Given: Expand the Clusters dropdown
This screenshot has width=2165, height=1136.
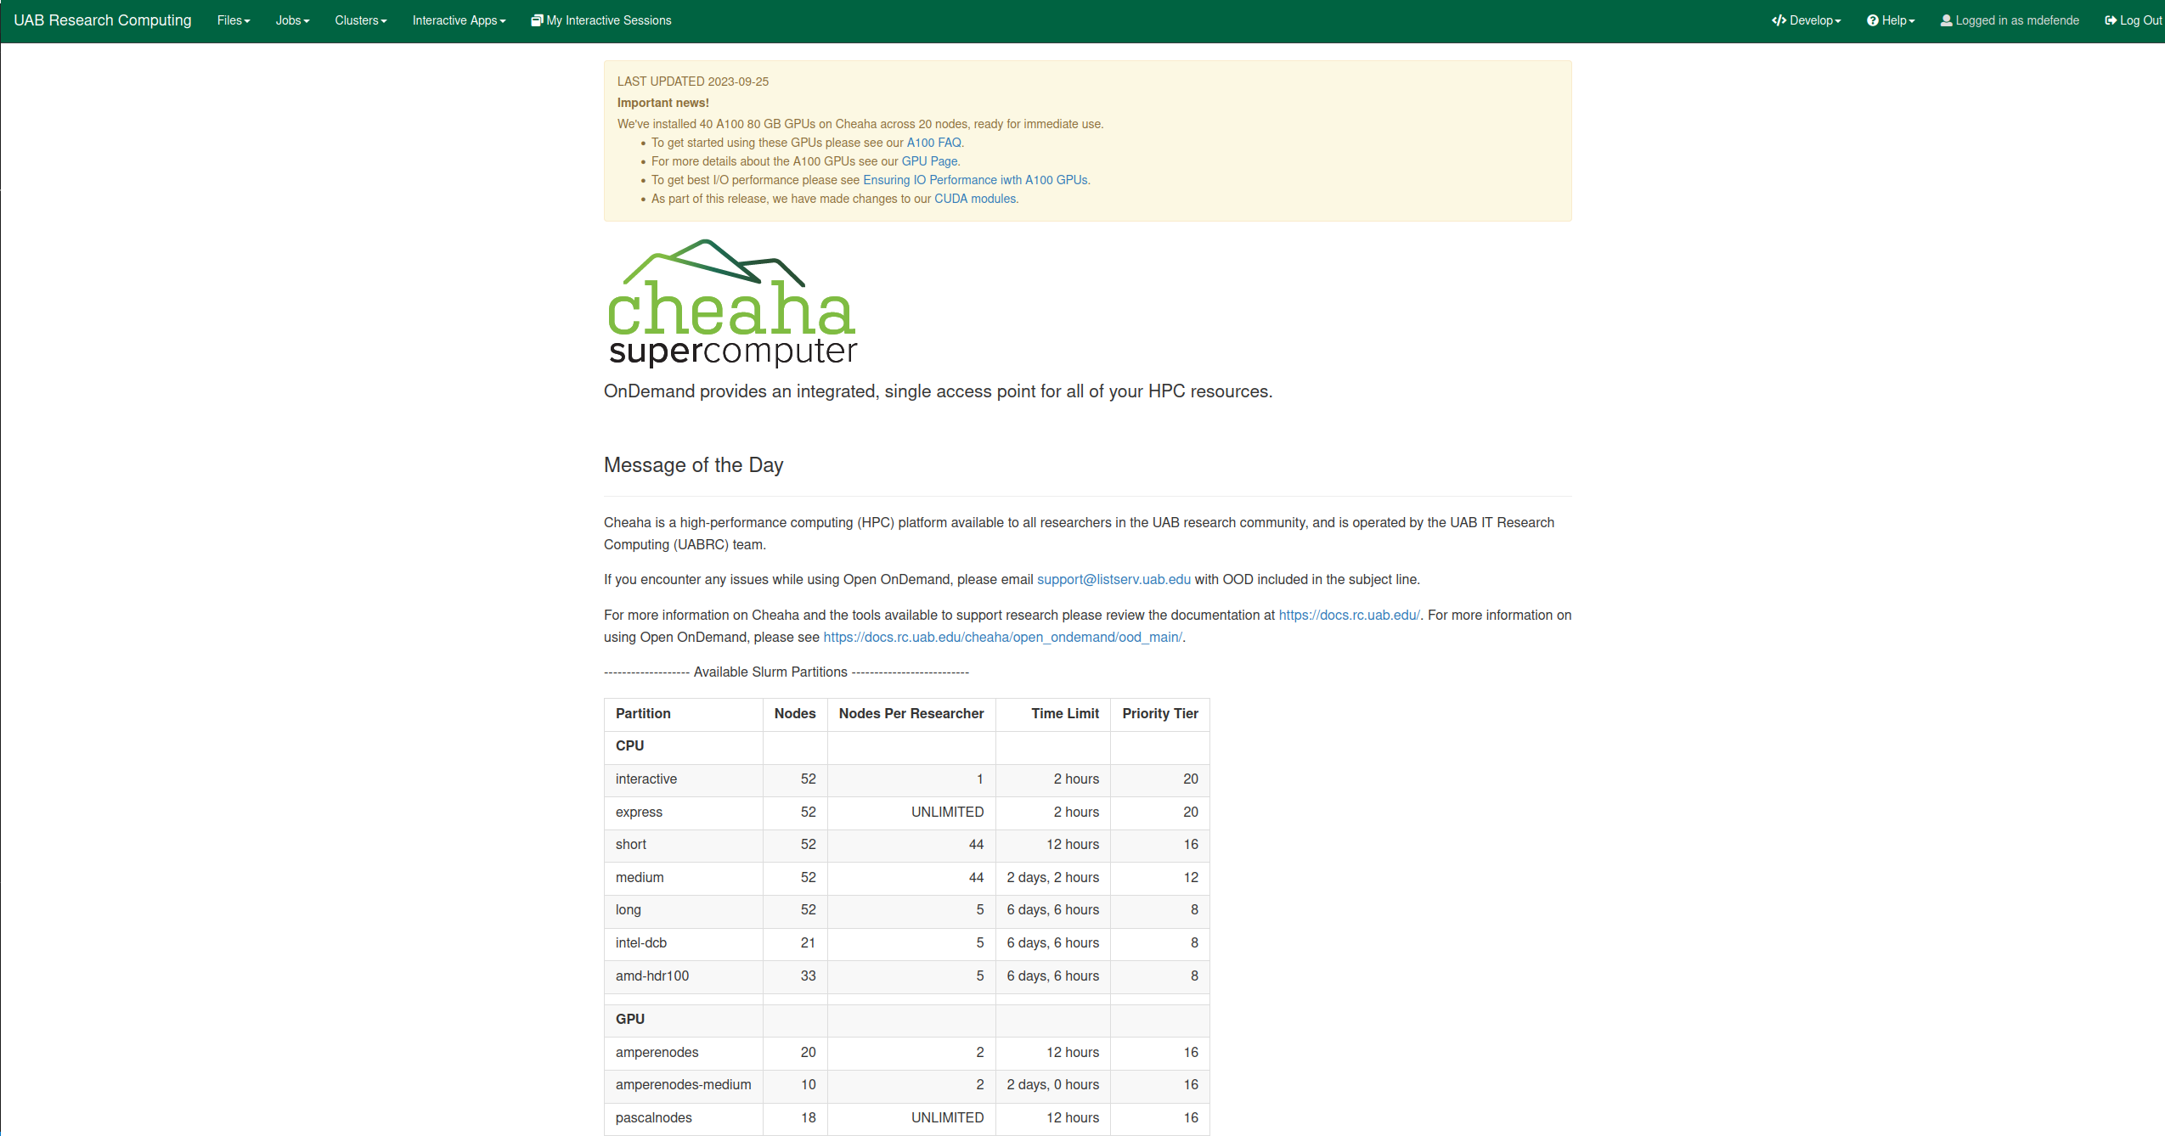Looking at the screenshot, I should [360, 20].
